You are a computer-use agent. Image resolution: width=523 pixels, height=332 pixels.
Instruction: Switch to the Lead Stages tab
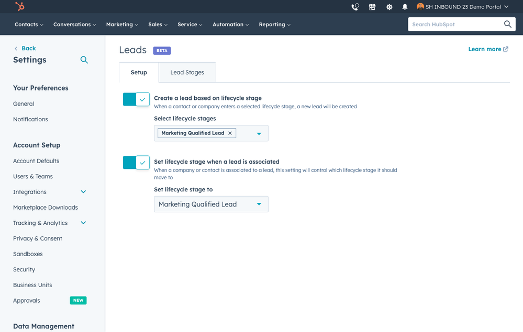pos(187,73)
